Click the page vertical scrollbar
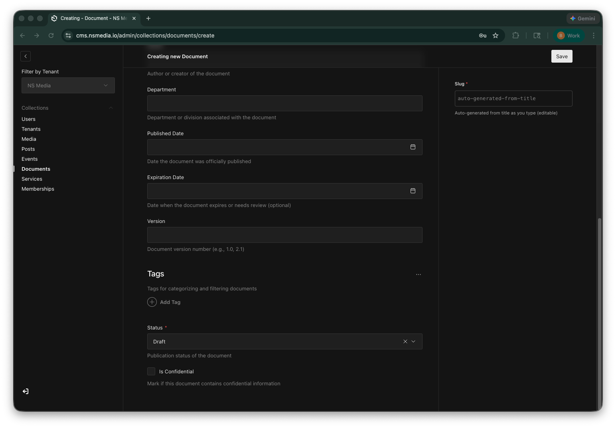The height and width of the screenshot is (428, 616). [599, 313]
